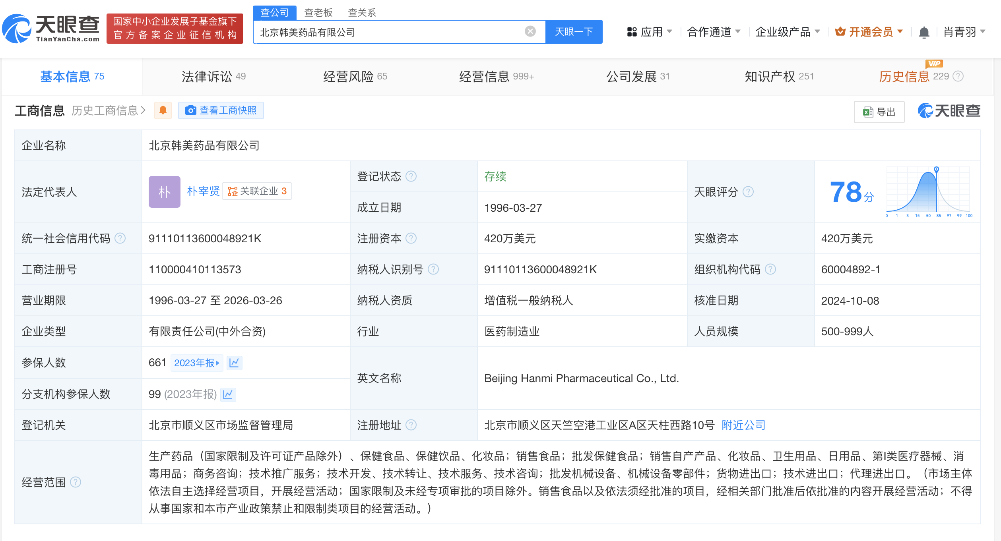The image size is (1001, 541).
Task: Select the 经营信息 tab
Action: (x=497, y=76)
